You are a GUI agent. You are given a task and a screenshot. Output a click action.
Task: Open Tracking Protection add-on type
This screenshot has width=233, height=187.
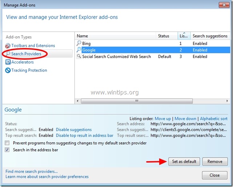29,70
